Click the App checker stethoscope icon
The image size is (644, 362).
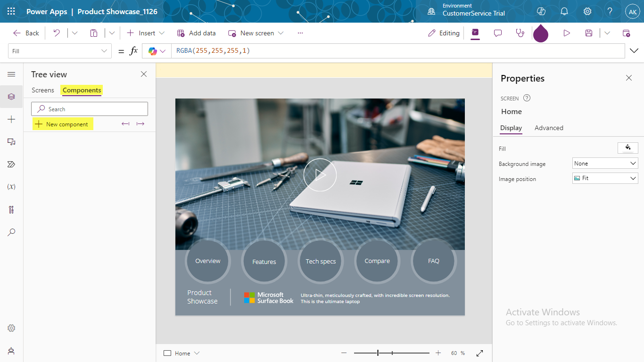[520, 33]
